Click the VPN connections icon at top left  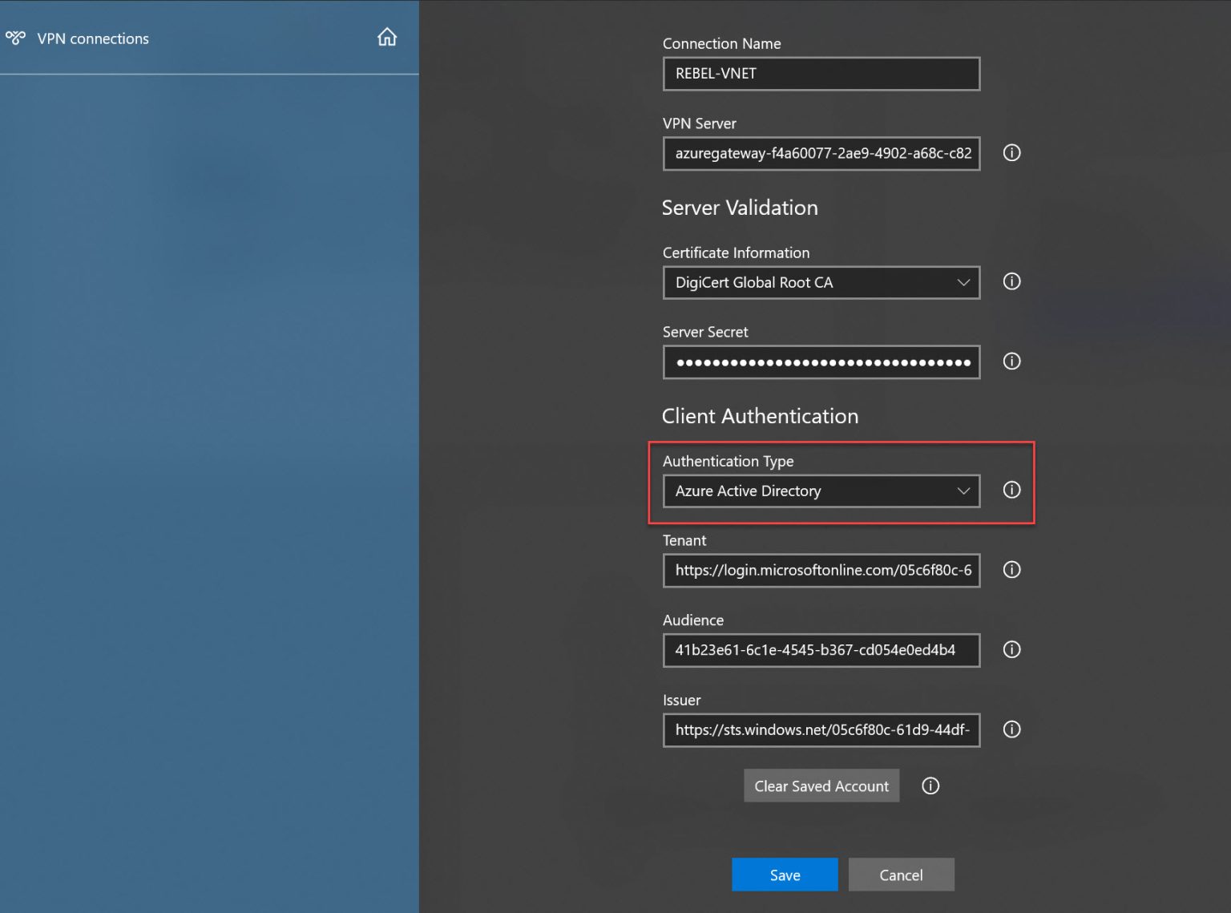pos(16,37)
